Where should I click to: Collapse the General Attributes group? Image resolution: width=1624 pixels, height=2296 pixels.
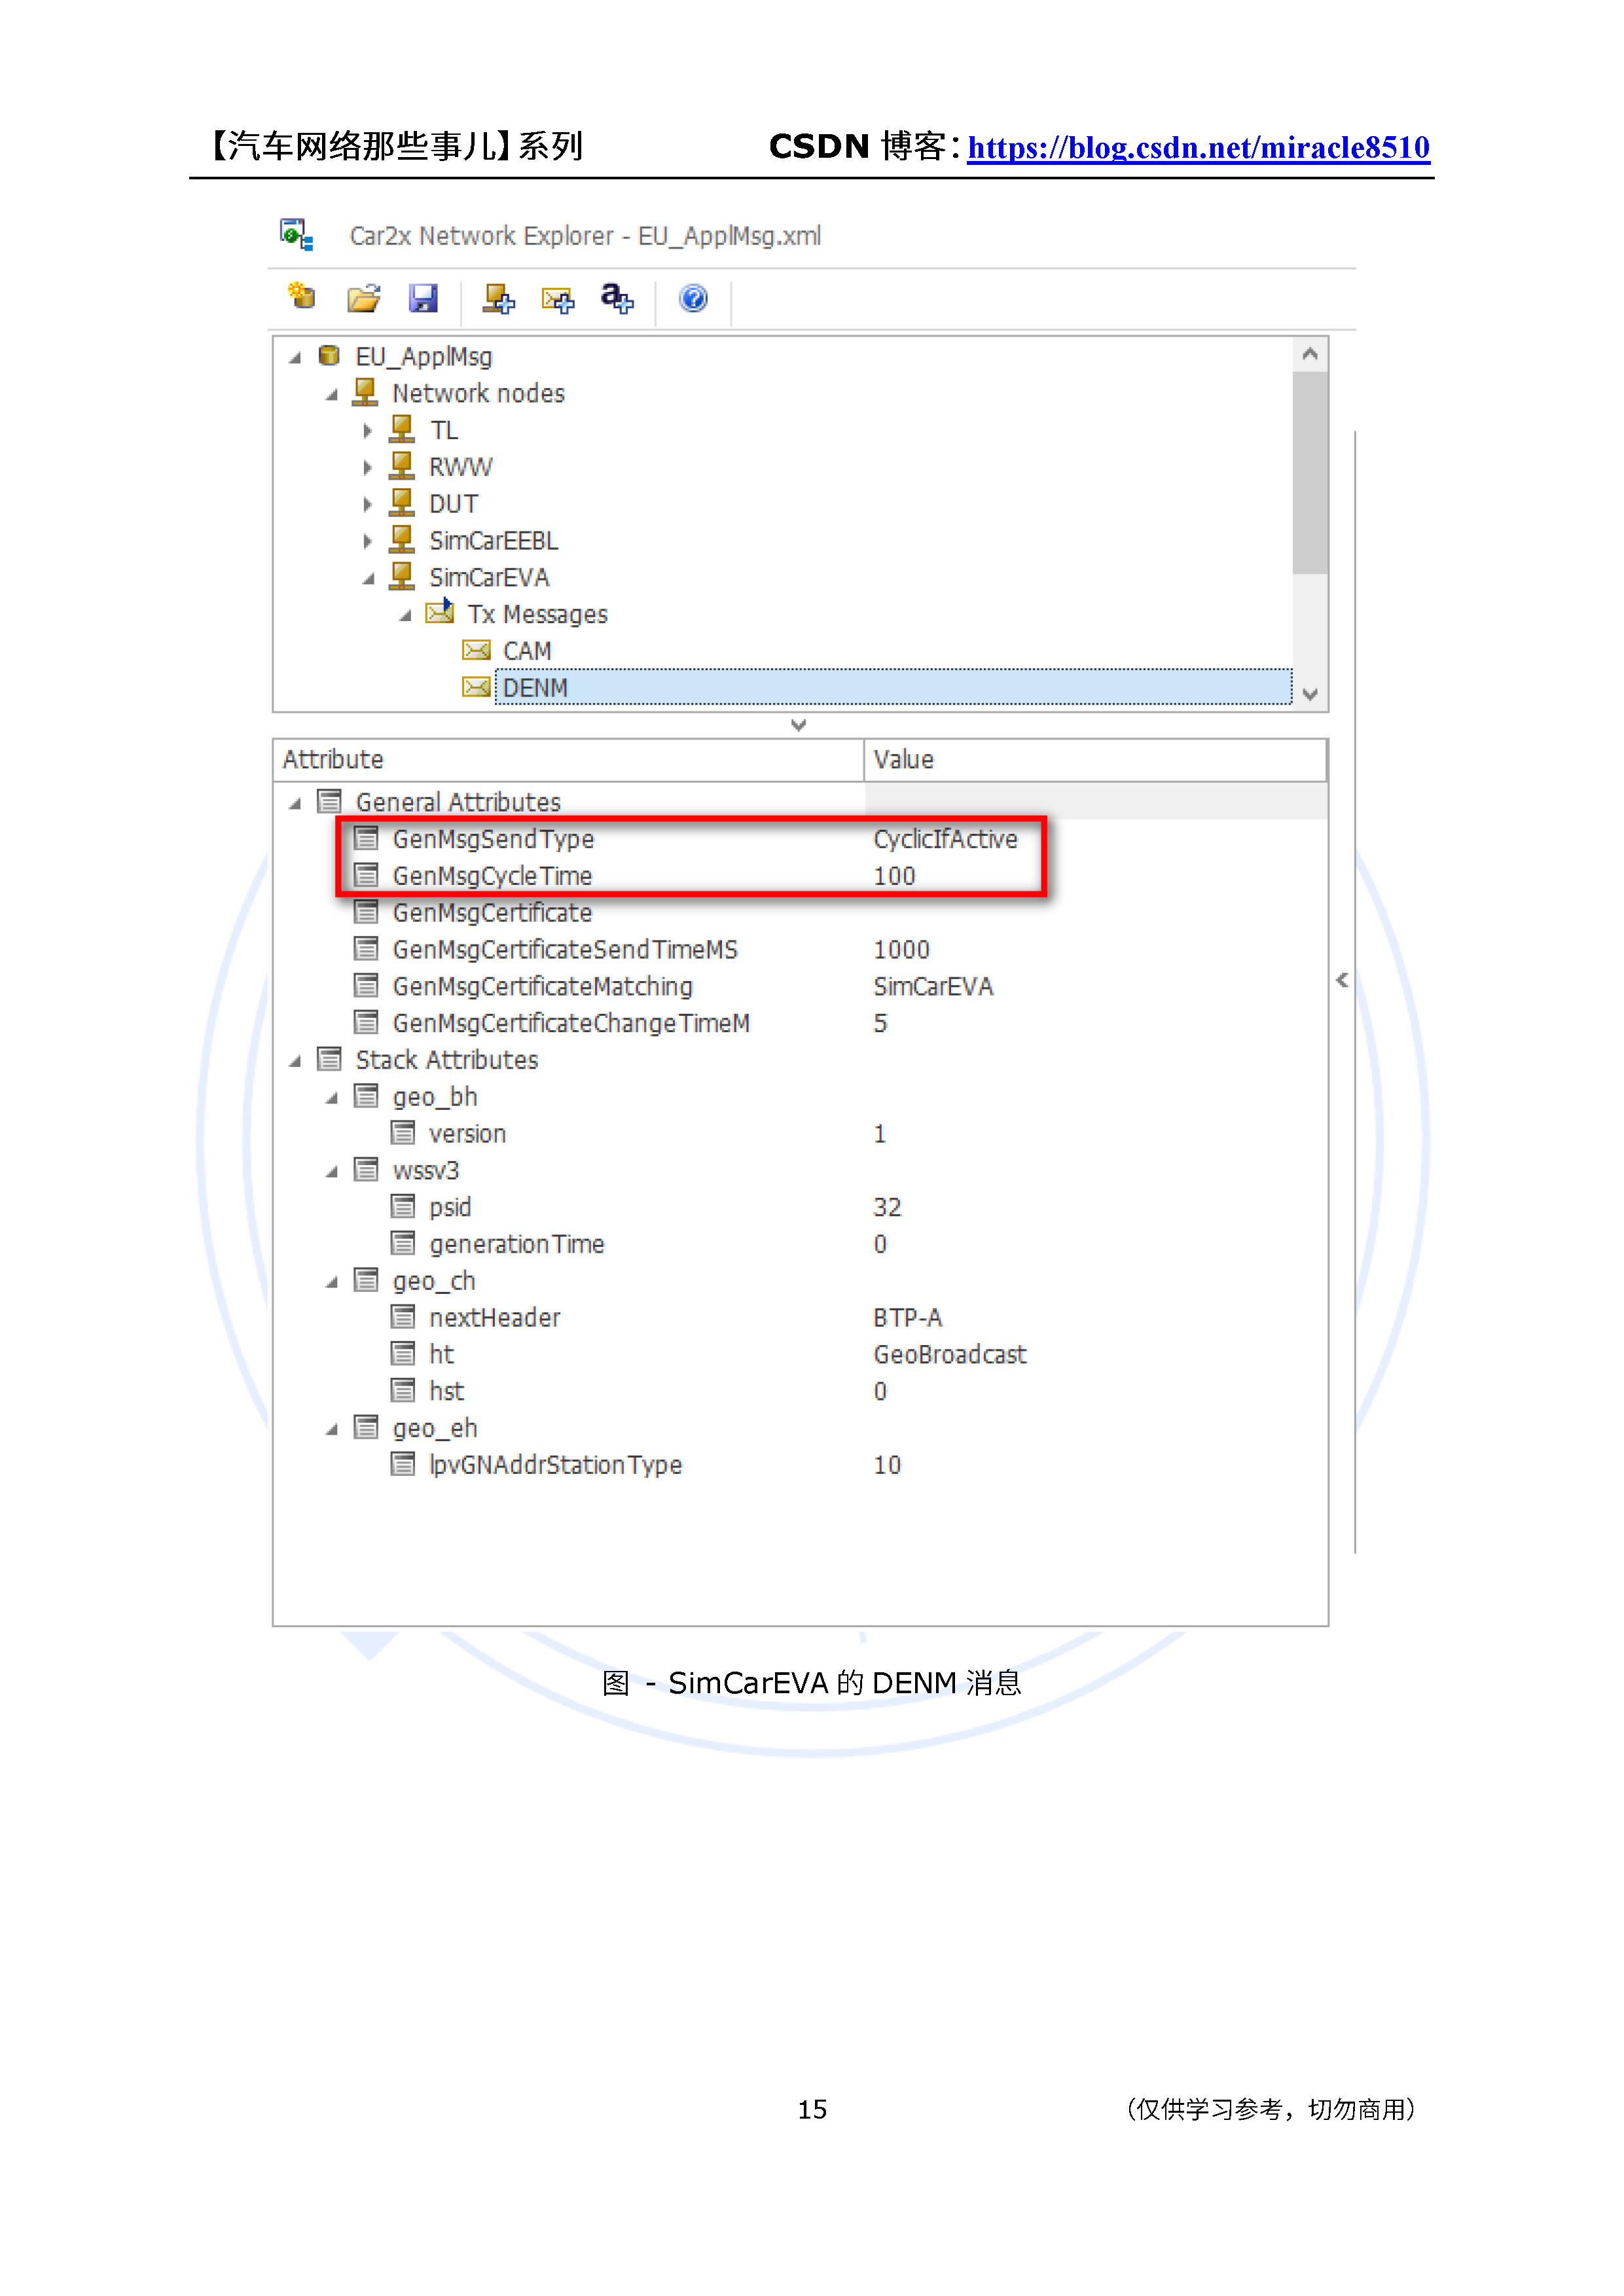tap(295, 804)
